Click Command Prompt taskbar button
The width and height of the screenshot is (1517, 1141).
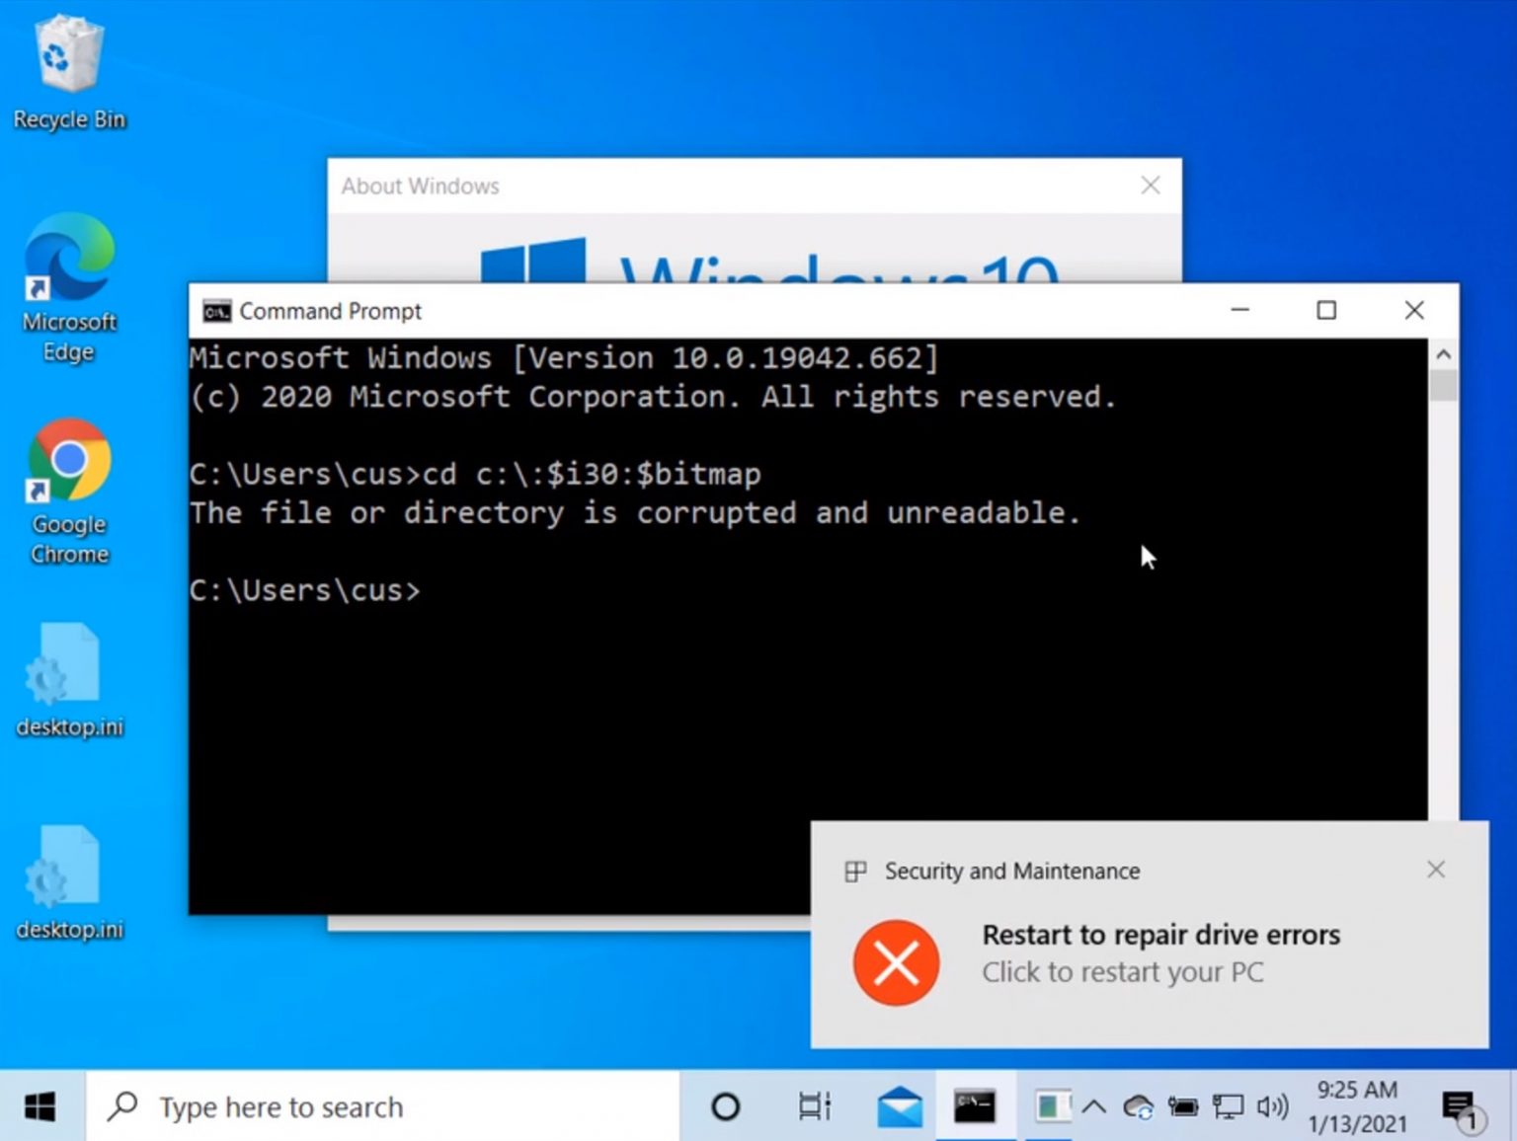point(974,1106)
